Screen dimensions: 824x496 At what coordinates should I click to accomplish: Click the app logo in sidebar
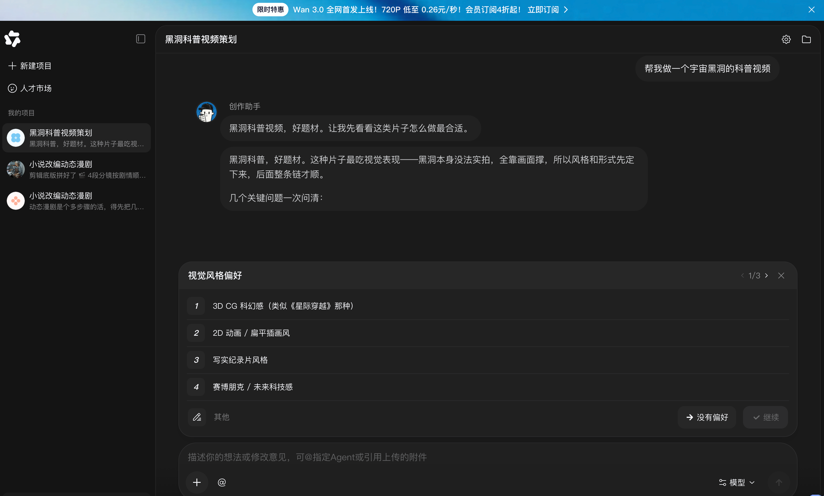point(13,39)
